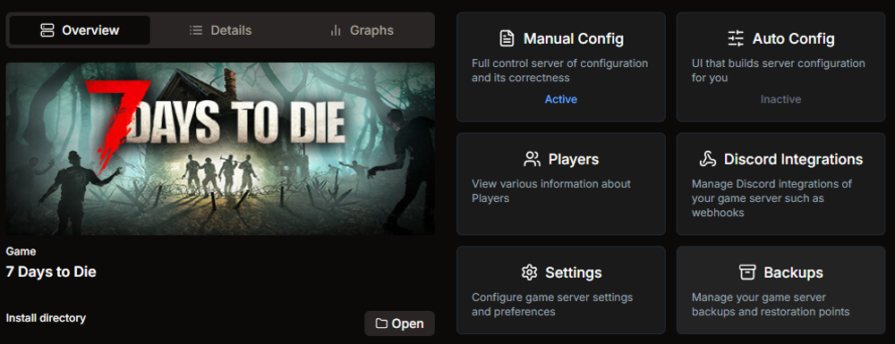Click the 'Install directory' label

46,318
